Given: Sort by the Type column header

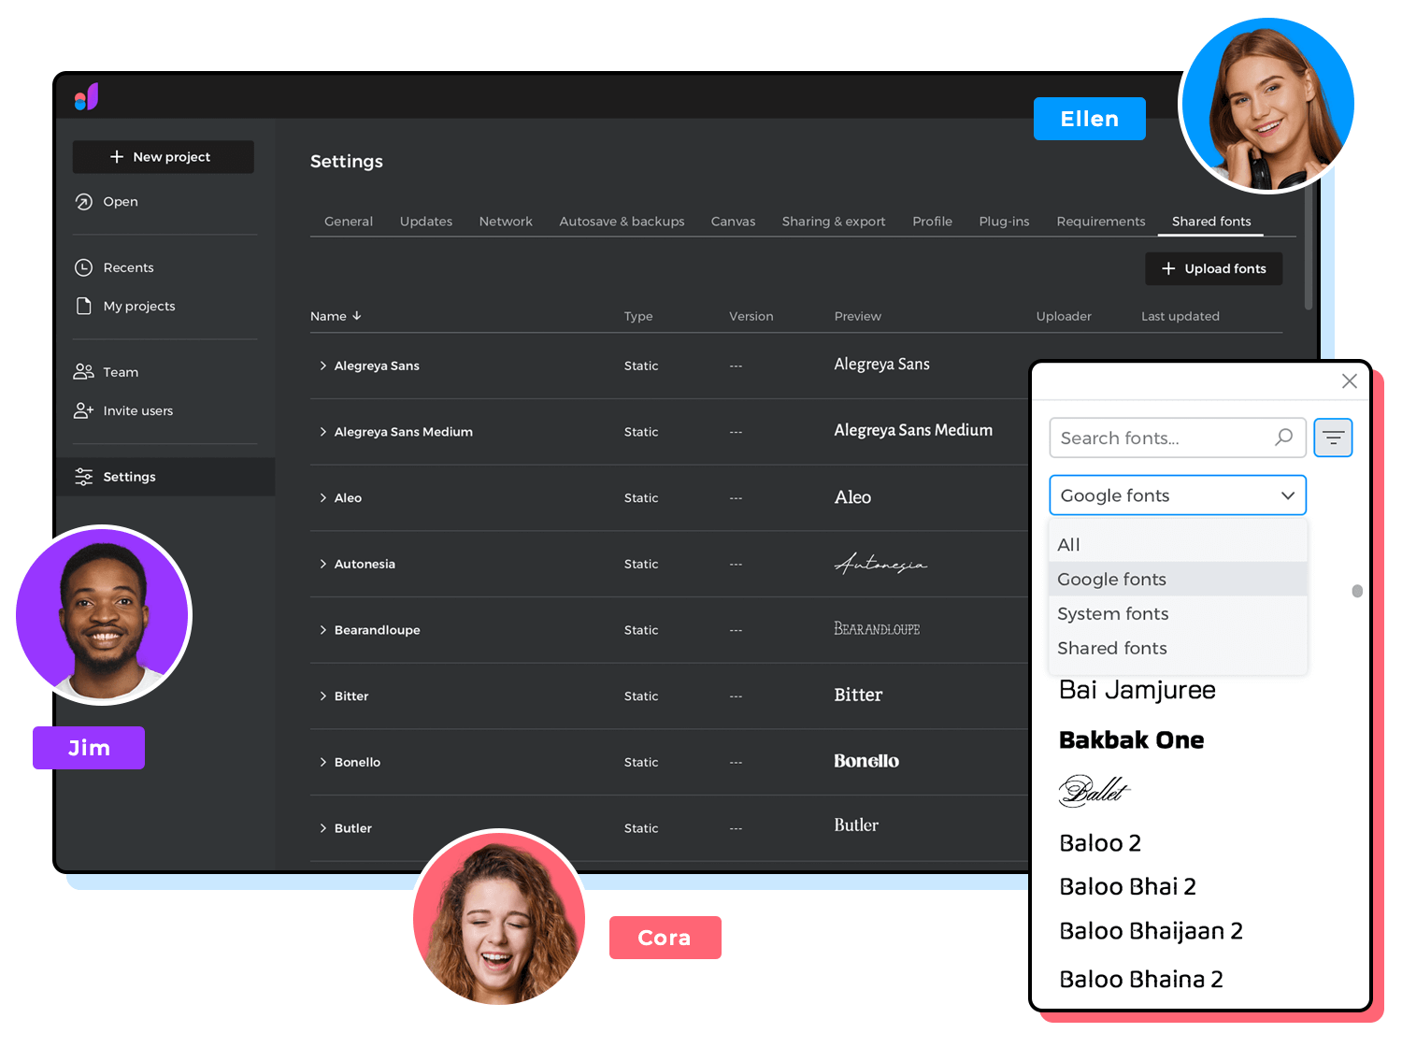Looking at the screenshot, I should tap(638, 316).
